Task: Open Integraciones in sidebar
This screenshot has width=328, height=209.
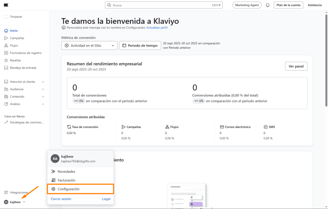Action: coord(19,192)
